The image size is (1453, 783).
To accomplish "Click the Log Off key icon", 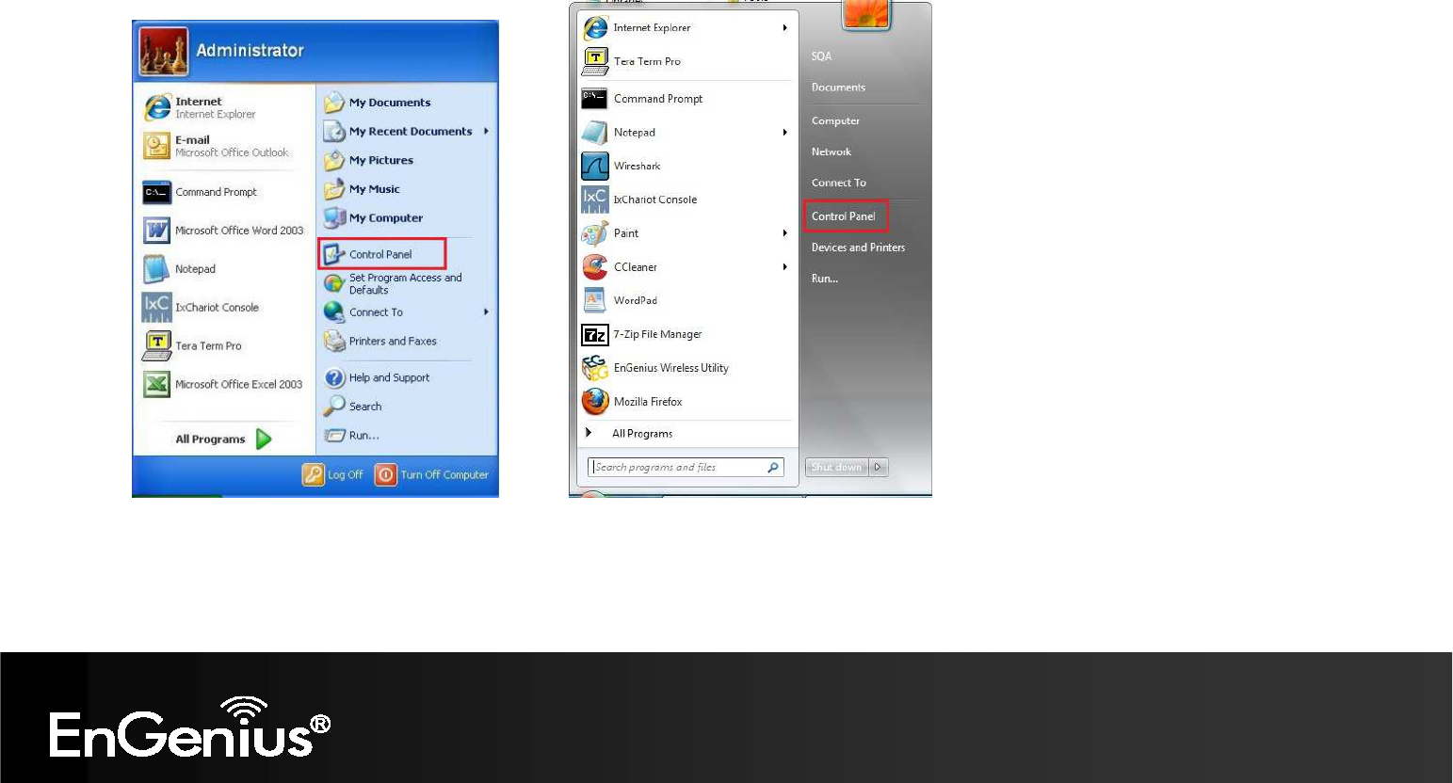I will click(313, 474).
